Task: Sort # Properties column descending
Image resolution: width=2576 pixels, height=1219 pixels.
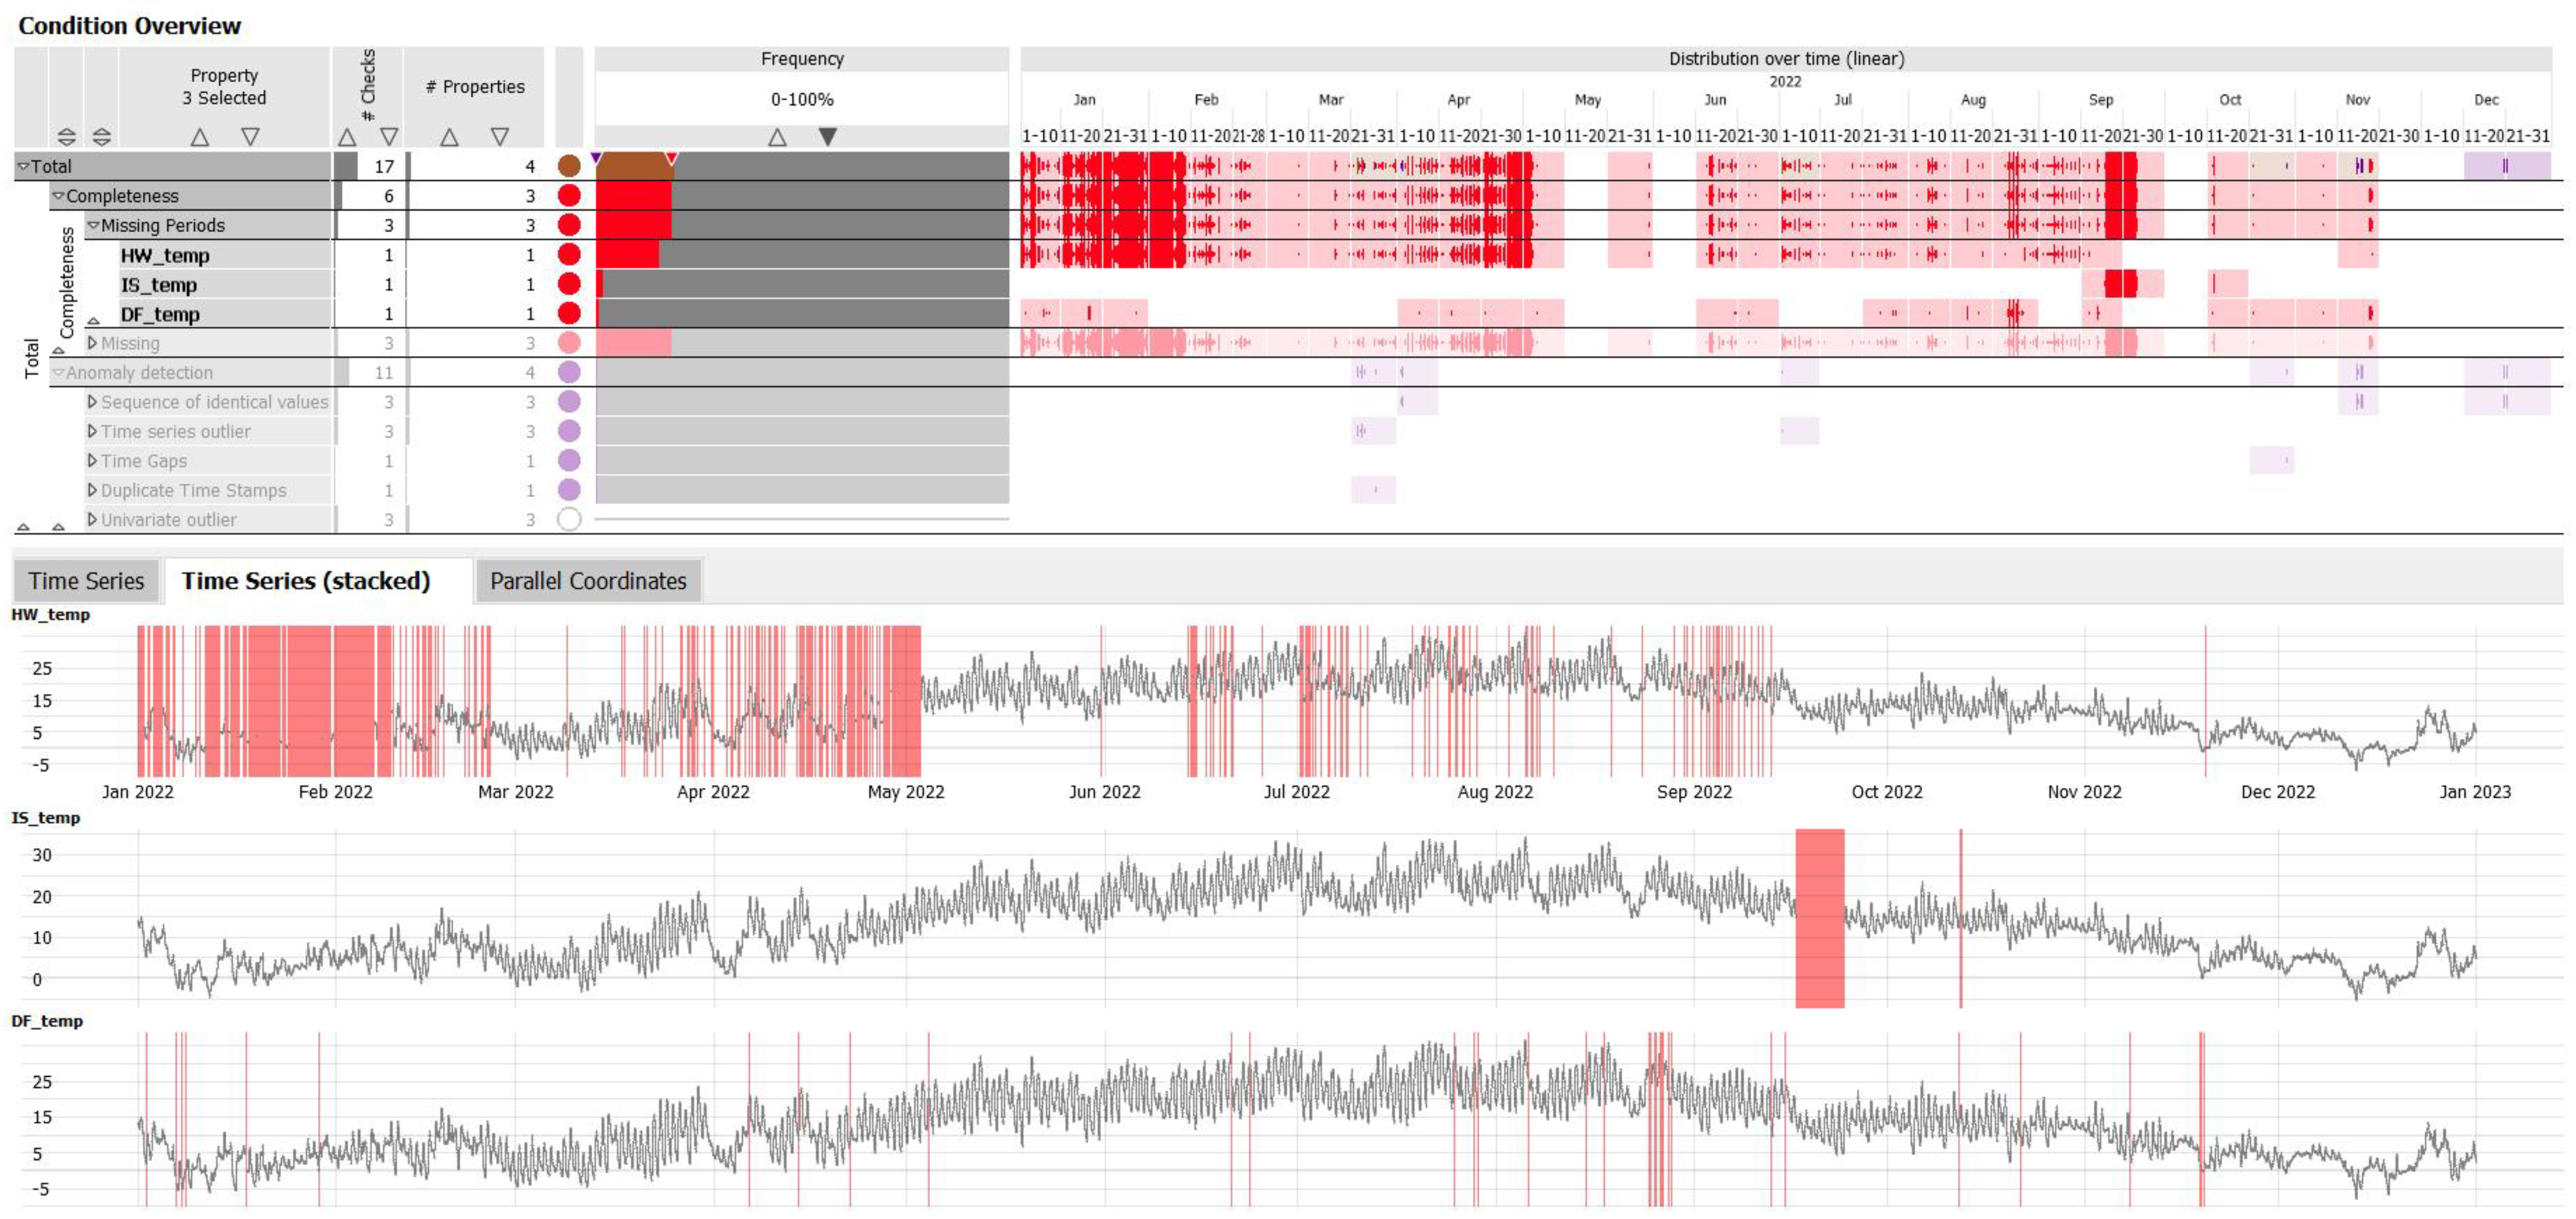Action: 499,137
